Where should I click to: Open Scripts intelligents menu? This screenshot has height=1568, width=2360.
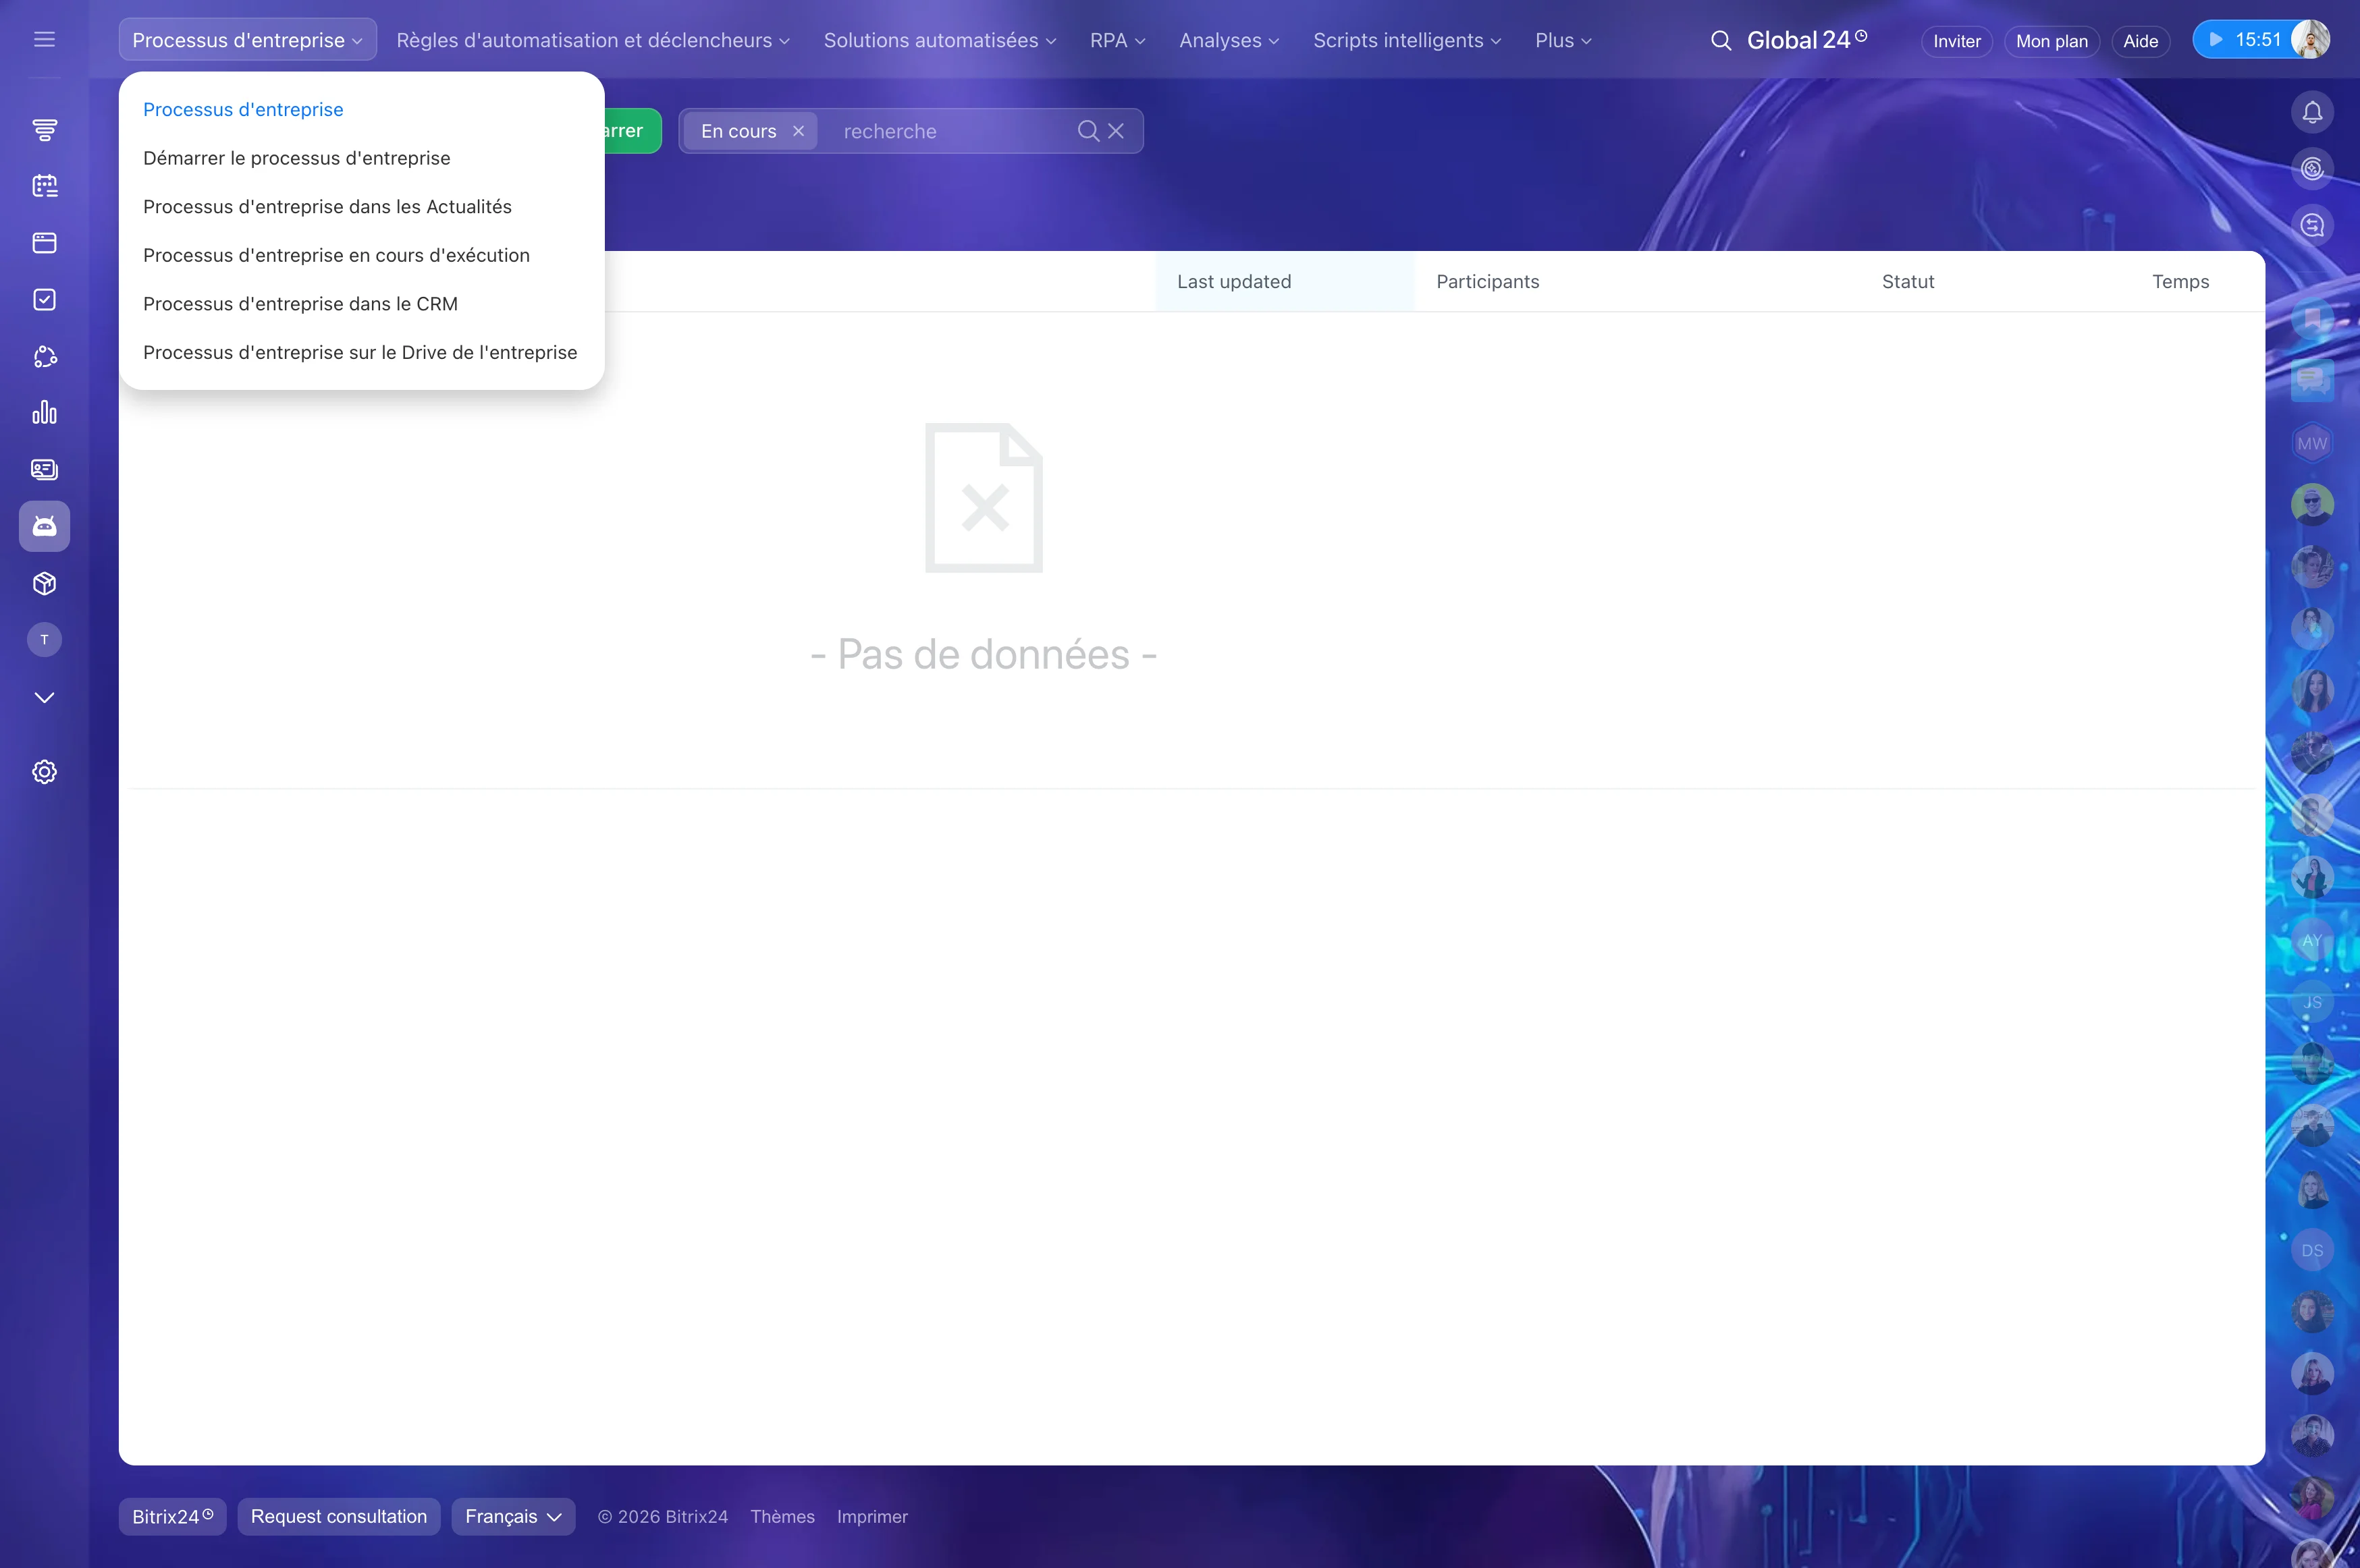coord(1407,40)
